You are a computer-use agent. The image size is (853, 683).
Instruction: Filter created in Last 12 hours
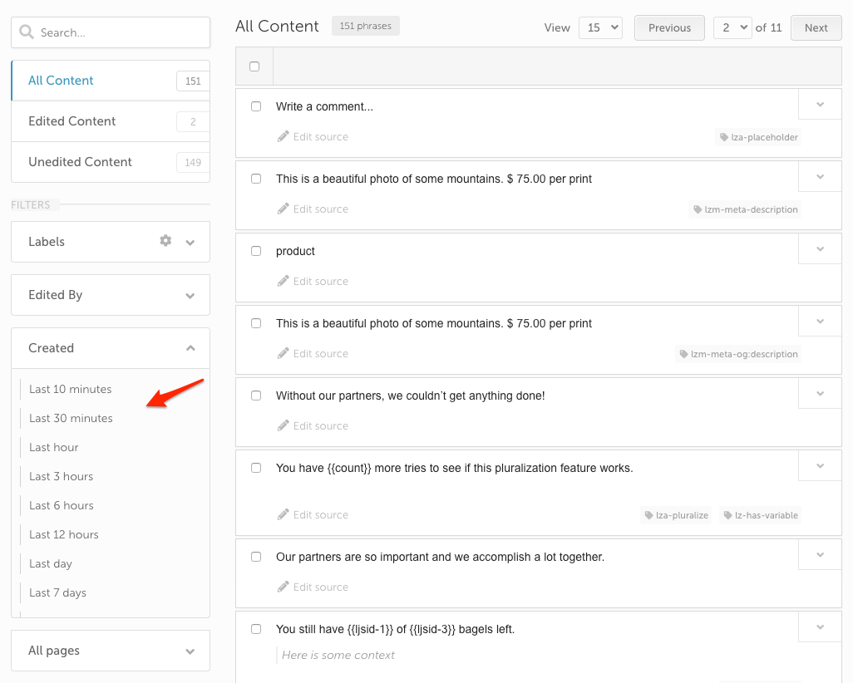(x=64, y=534)
